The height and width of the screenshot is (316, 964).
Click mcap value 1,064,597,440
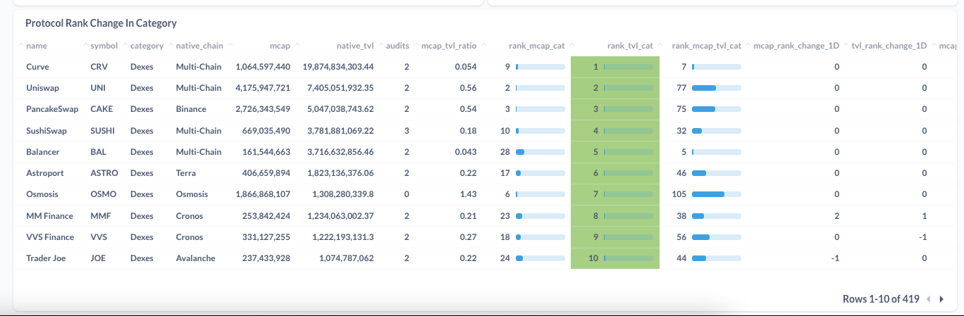[x=263, y=67]
